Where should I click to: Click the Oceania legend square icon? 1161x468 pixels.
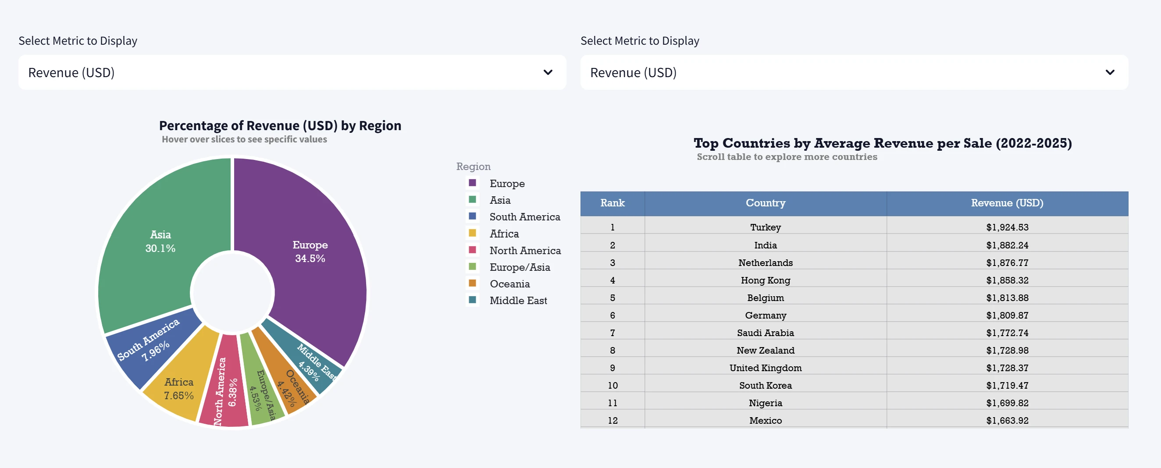tap(472, 284)
